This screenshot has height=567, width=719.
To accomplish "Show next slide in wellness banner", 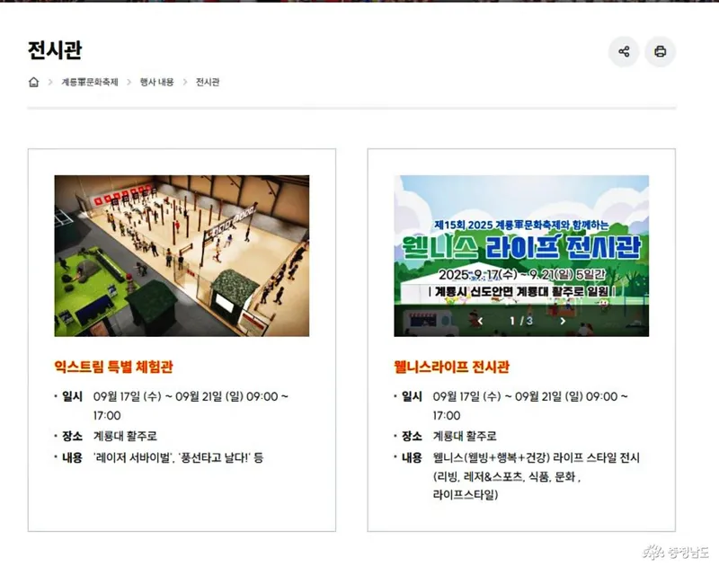I will (563, 321).
